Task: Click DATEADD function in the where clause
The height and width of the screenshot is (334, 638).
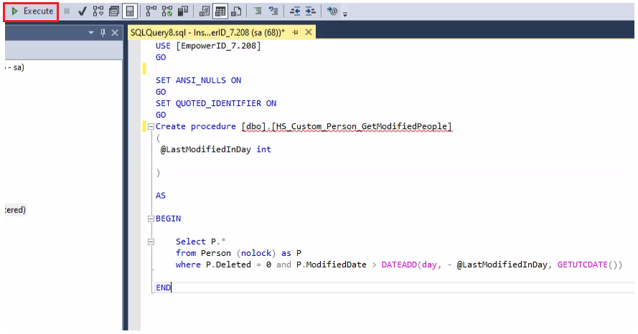Action: coord(399,265)
